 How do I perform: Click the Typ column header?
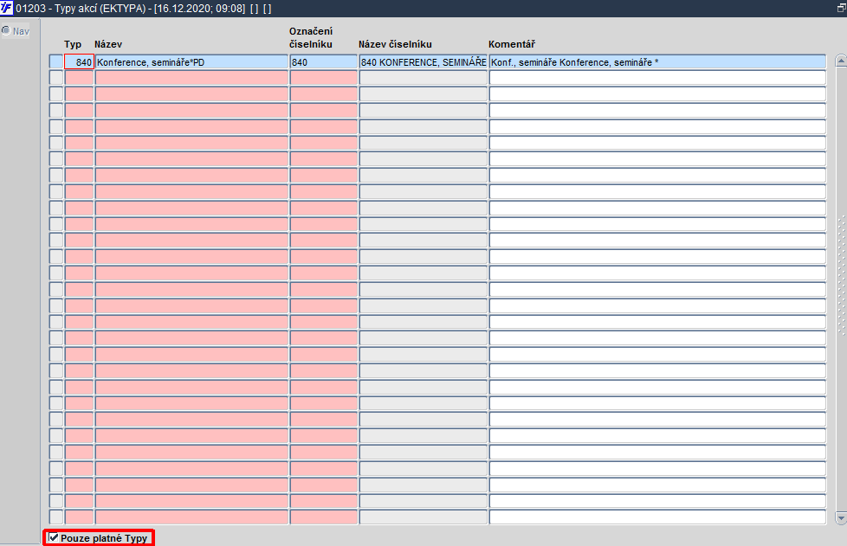pos(73,44)
